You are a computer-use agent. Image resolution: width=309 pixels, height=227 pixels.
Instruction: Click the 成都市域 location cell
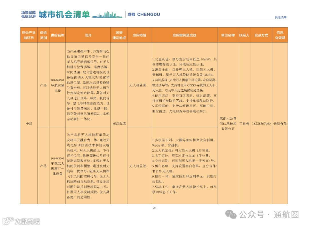click(119, 124)
